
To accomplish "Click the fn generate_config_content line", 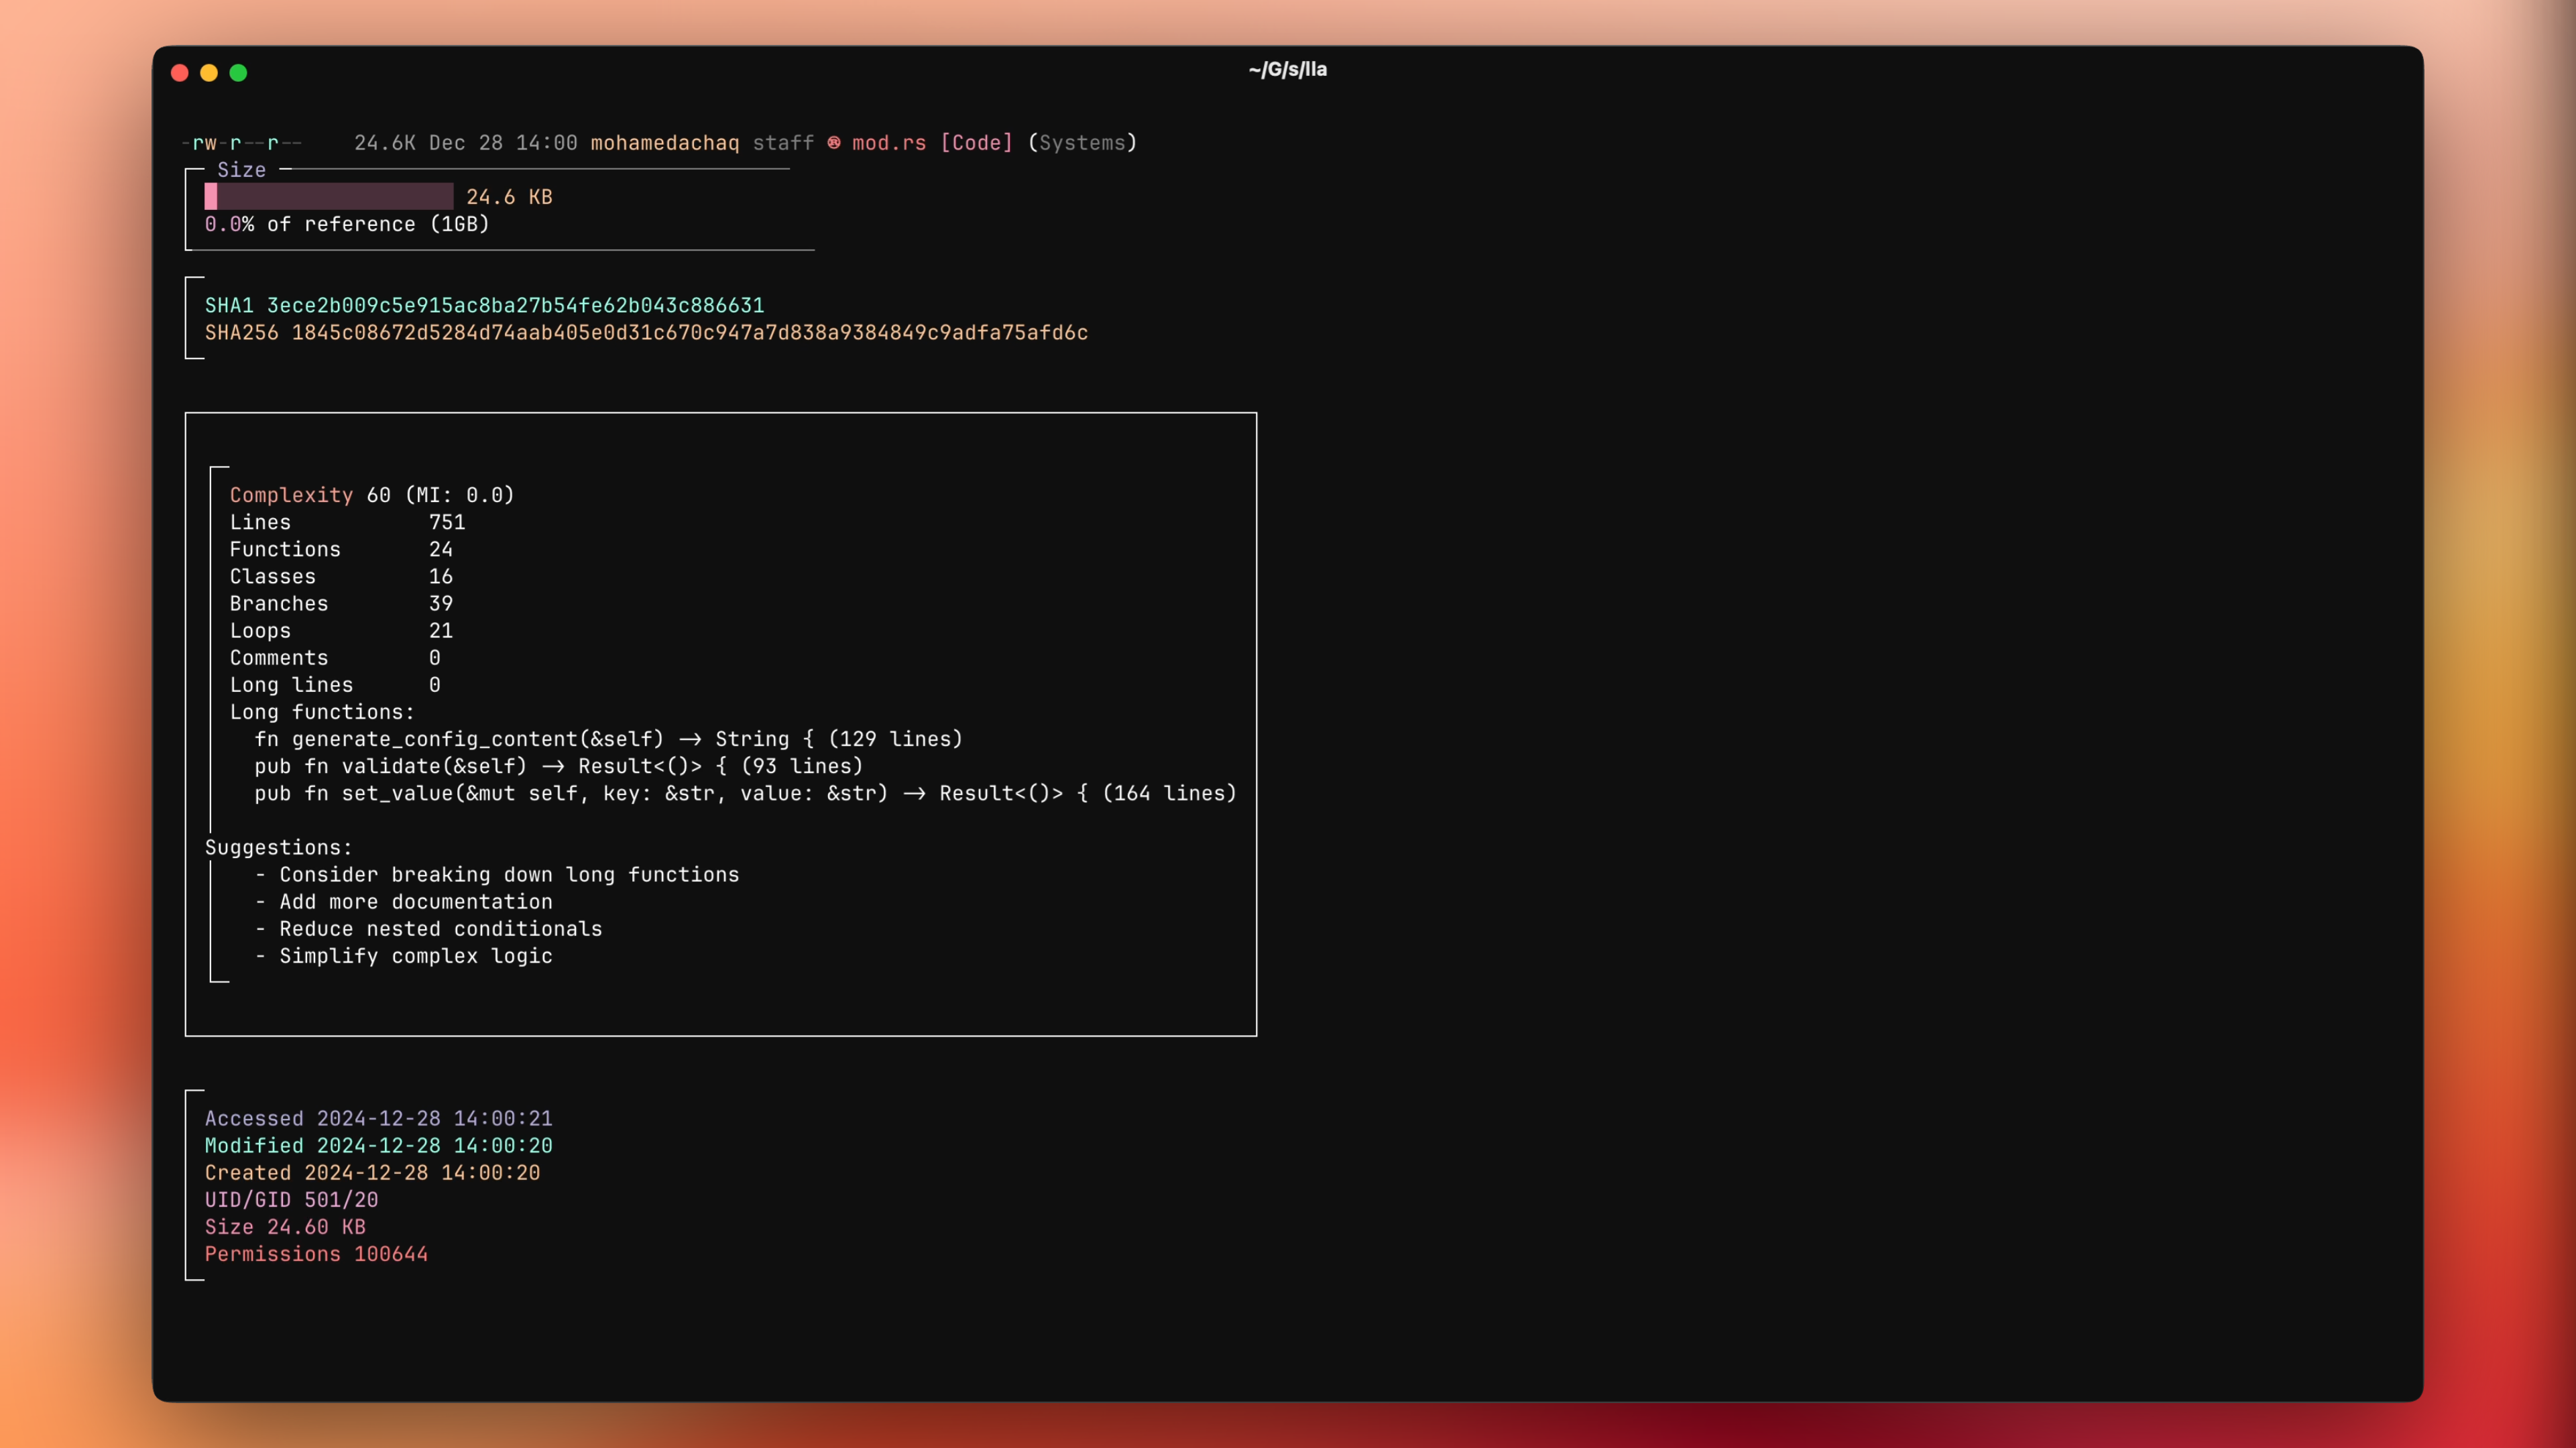I will coord(608,739).
